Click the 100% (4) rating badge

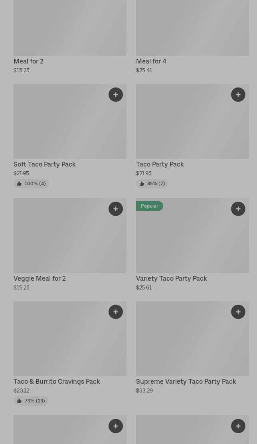[x=31, y=184]
